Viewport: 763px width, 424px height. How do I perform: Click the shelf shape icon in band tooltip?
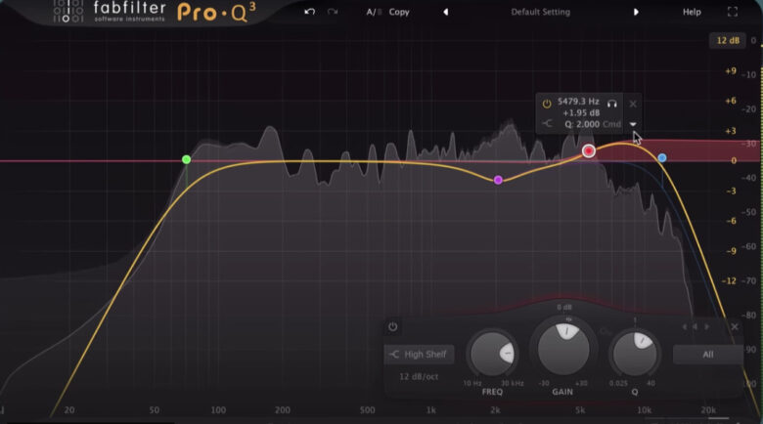[548, 123]
